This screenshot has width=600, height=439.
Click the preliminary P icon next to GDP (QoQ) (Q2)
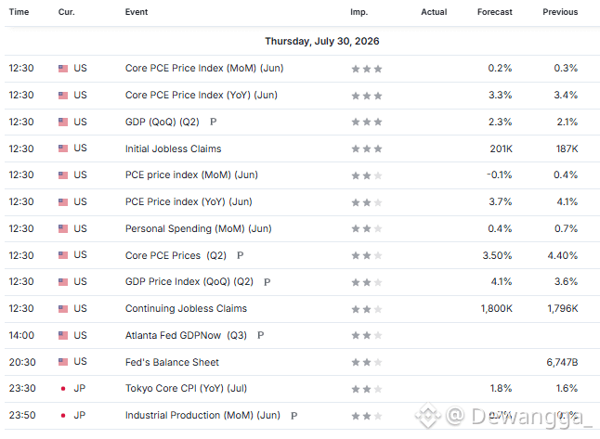213,122
